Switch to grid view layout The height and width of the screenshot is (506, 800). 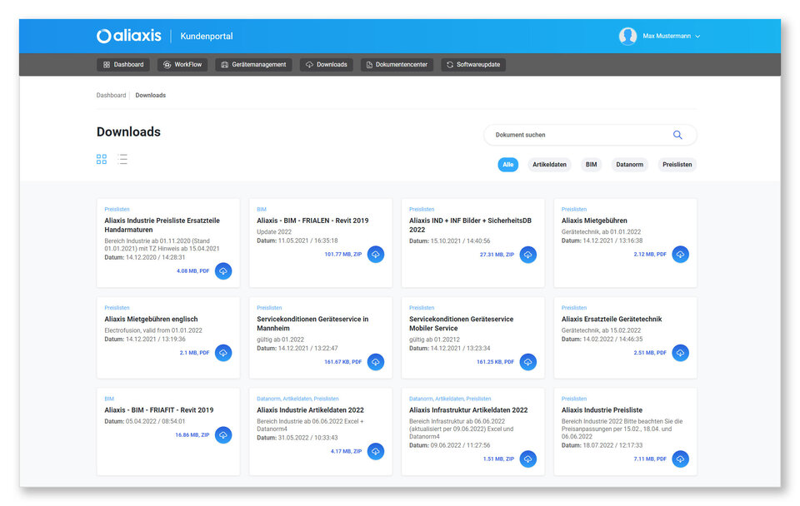(x=102, y=159)
